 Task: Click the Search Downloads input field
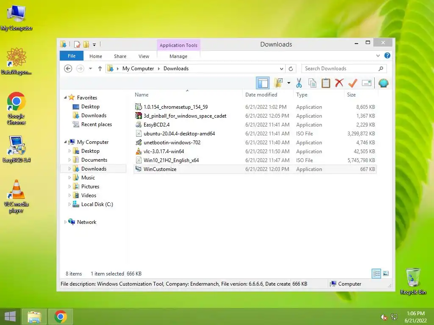[344, 69]
